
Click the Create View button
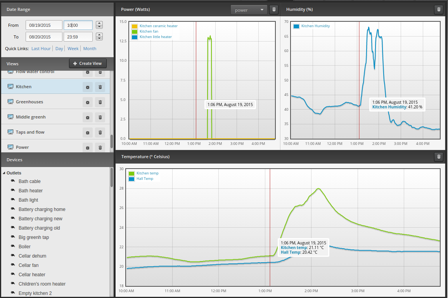coord(88,64)
